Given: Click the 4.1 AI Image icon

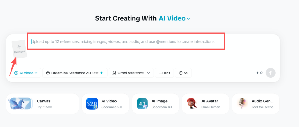Looking at the screenshot, I should (x=142, y=104).
